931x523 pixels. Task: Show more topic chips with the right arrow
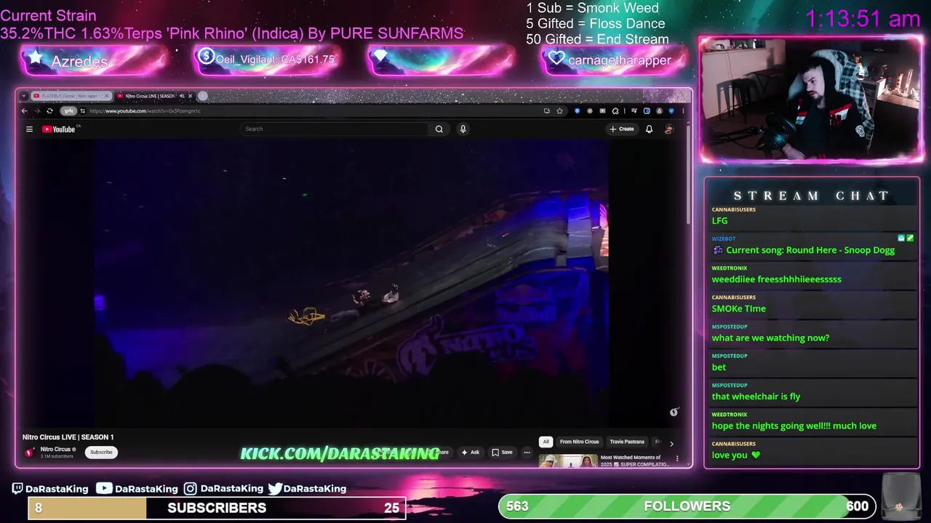point(671,443)
